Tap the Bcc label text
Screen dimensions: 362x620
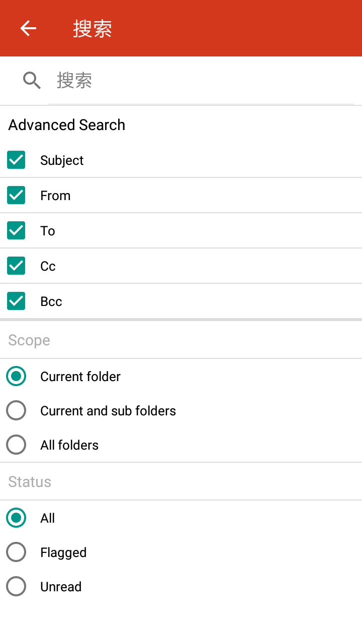pos(51,301)
